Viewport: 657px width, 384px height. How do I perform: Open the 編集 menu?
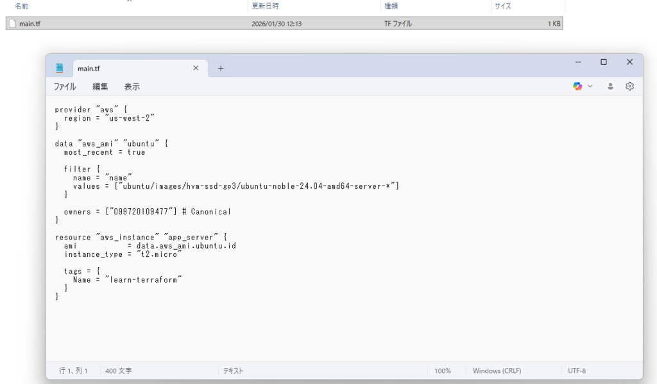(100, 87)
